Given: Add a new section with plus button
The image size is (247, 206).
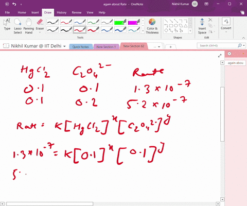Looking at the screenshot, I should tap(170, 47).
